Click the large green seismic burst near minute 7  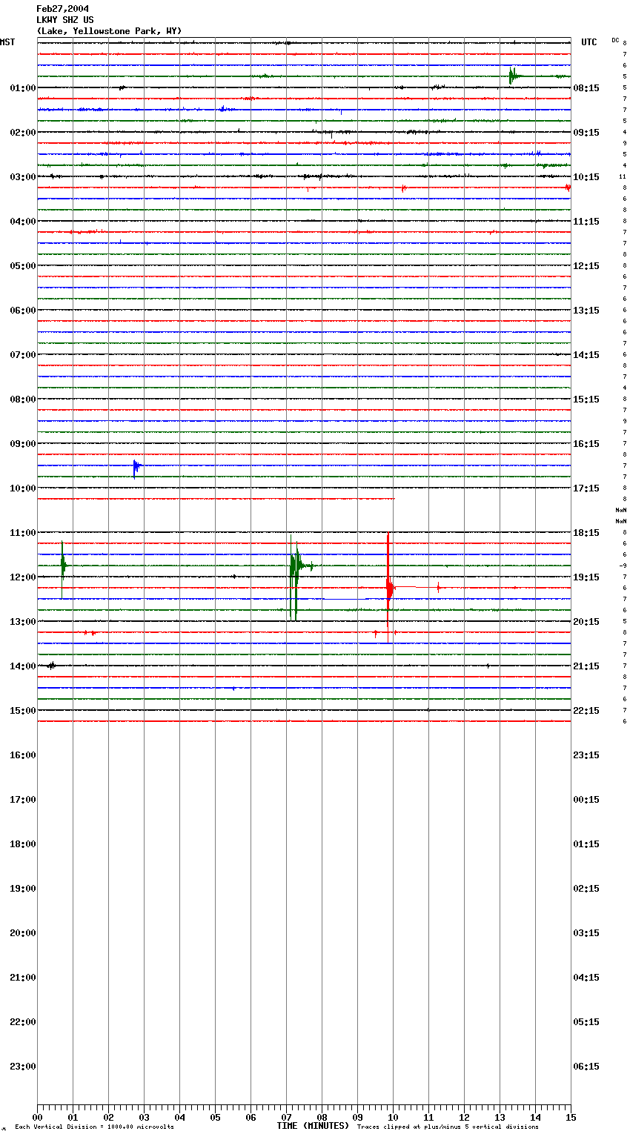(295, 577)
